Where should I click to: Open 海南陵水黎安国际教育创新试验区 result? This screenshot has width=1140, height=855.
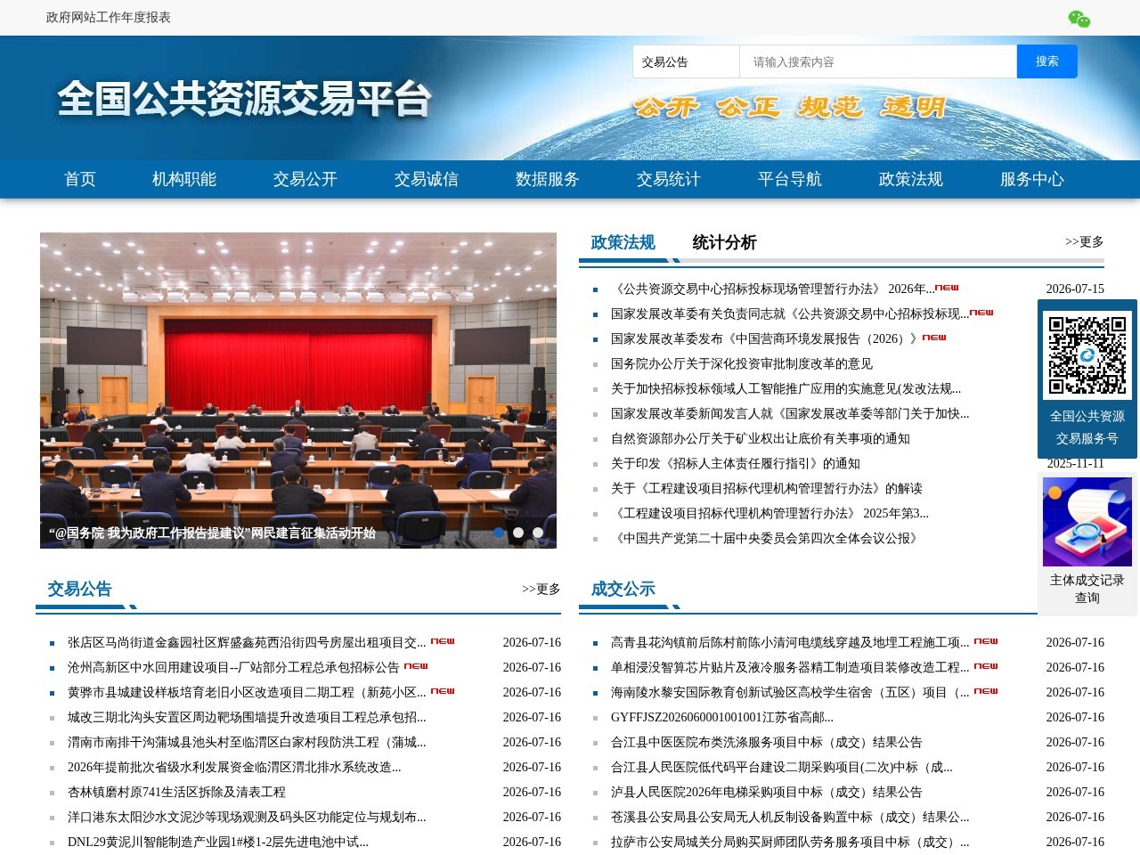coord(790,692)
